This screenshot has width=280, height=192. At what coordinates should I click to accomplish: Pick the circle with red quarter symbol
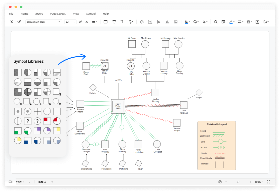pyautogui.click(x=57, y=121)
